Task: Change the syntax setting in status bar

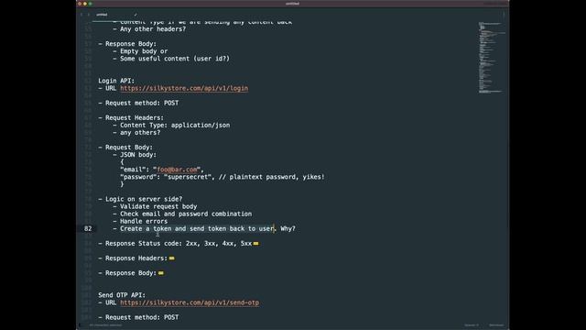Action: click(x=496, y=325)
